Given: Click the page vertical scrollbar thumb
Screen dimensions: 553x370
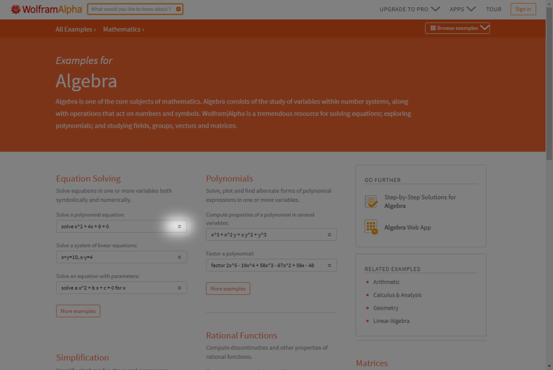Looking at the screenshot, I should click(x=549, y=84).
